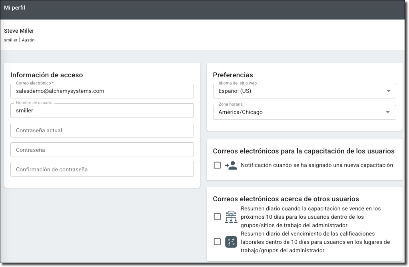Click the Información de acceso heading
This screenshot has width=409, height=267.
pyautogui.click(x=47, y=75)
